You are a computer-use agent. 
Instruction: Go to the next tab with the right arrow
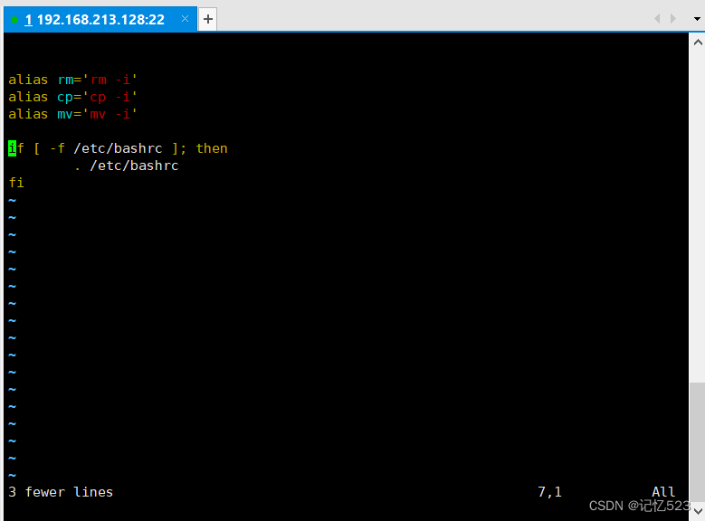(673, 18)
